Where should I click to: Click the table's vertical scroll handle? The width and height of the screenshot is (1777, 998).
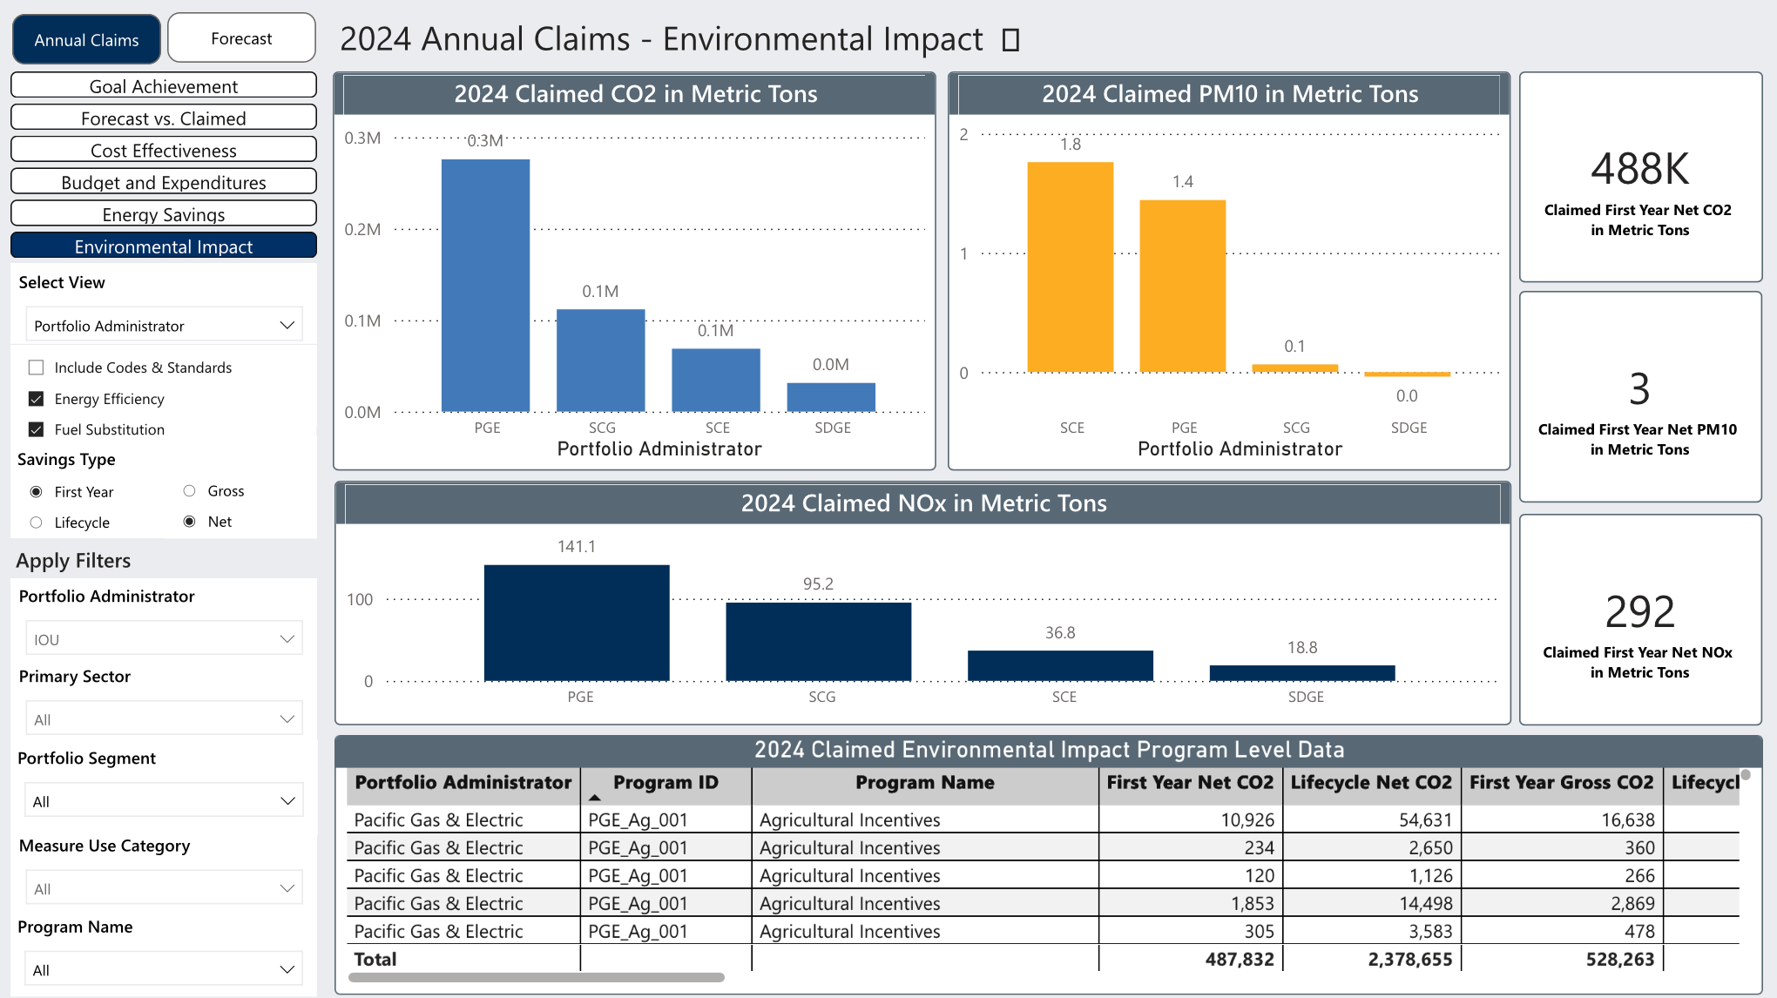point(1746,774)
